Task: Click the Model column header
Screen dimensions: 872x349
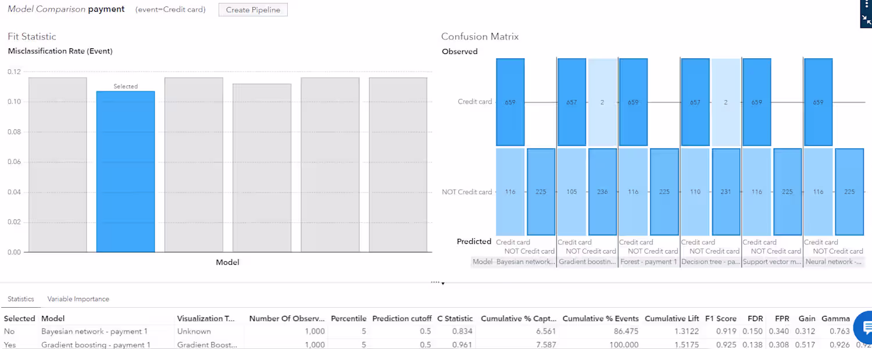Action: click(53, 319)
